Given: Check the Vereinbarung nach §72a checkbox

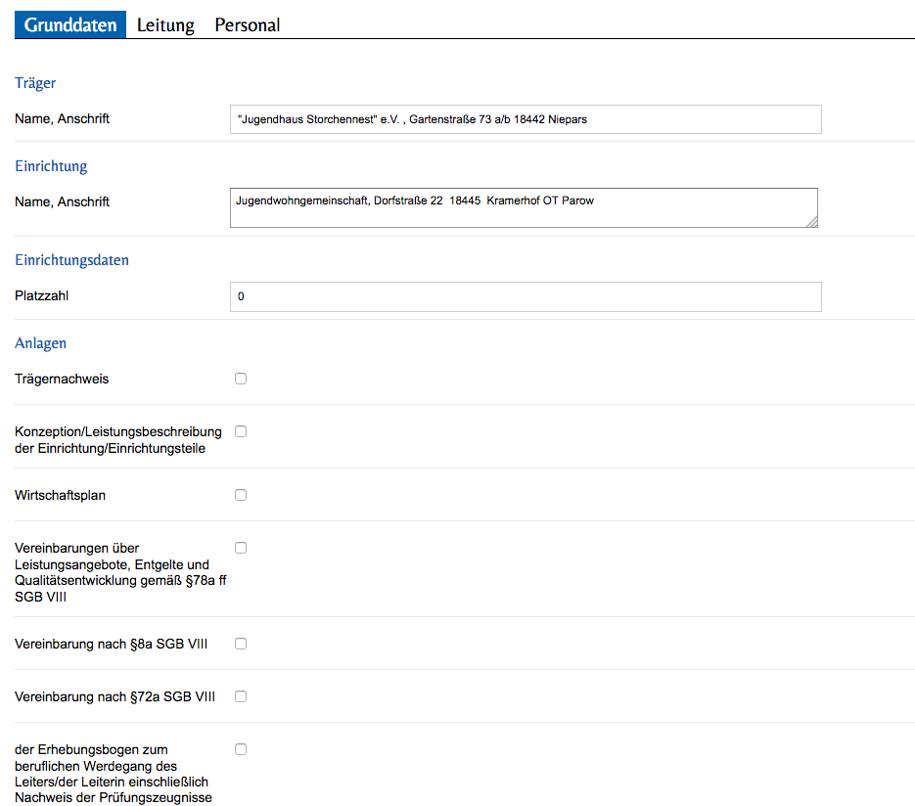Looking at the screenshot, I should click(241, 696).
